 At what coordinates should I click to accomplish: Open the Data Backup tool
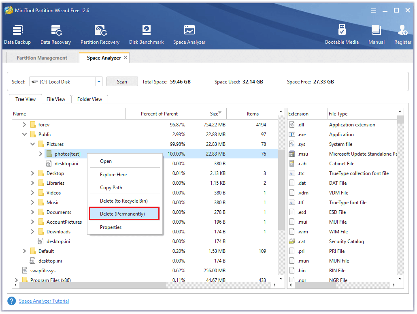coord(17,34)
